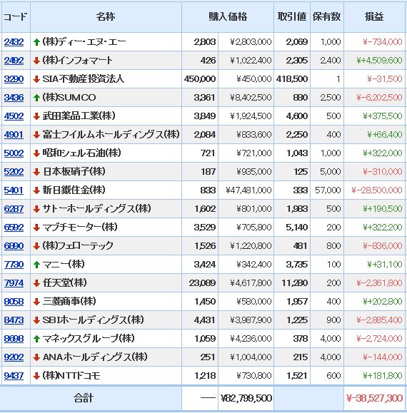The width and height of the screenshot is (407, 413).
Task: Open stock code link 5401
Action: (14, 190)
